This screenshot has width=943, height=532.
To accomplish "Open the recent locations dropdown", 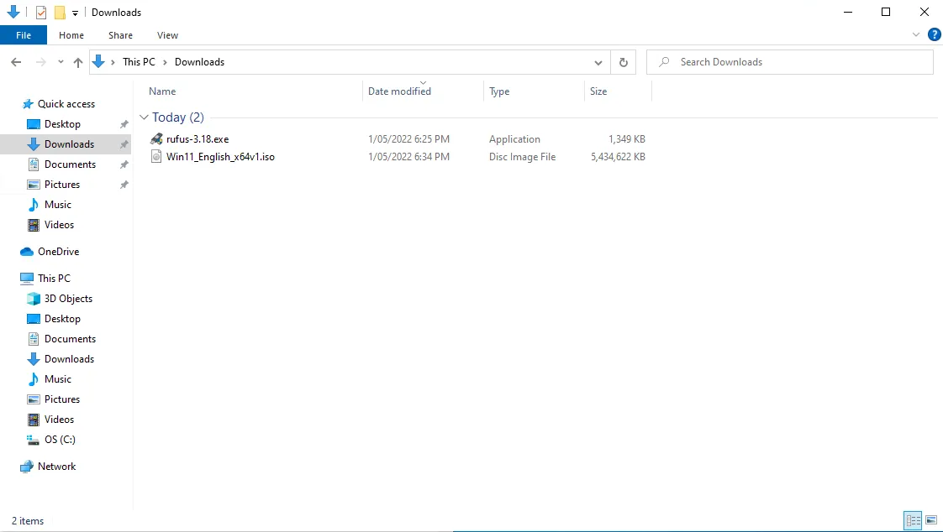I will click(61, 62).
